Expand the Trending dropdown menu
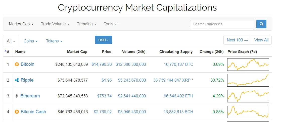Viewport: 282px width, 122px height. (86, 24)
